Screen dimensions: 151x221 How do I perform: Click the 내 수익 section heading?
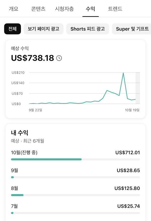click(x=20, y=133)
